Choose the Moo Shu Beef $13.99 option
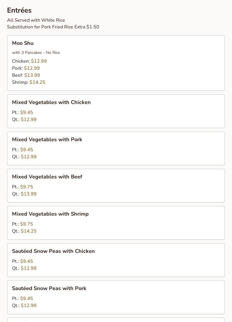 (32, 75)
